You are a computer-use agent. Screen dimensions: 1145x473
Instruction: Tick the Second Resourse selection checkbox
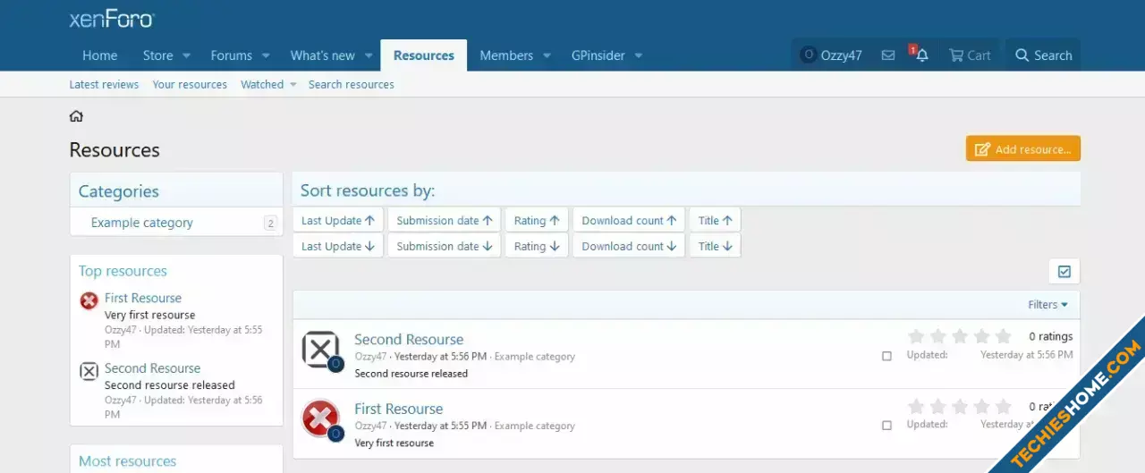point(886,356)
